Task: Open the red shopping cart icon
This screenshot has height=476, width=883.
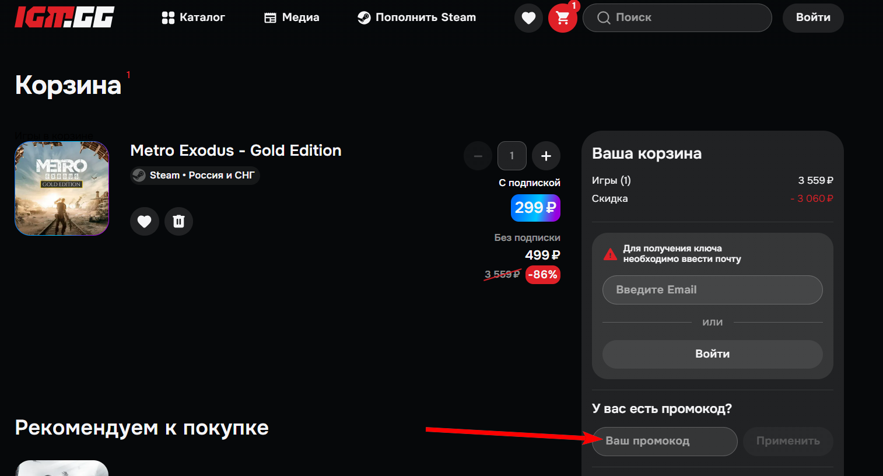Action: click(x=562, y=18)
